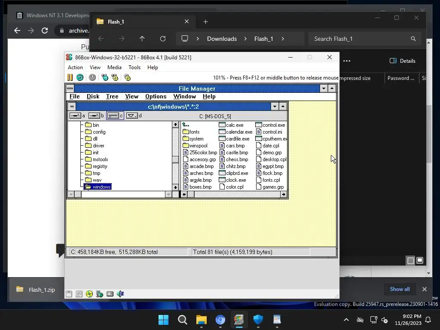Open 86Box settings gear icon
Viewport: 440px width, 330px height.
point(127,77)
